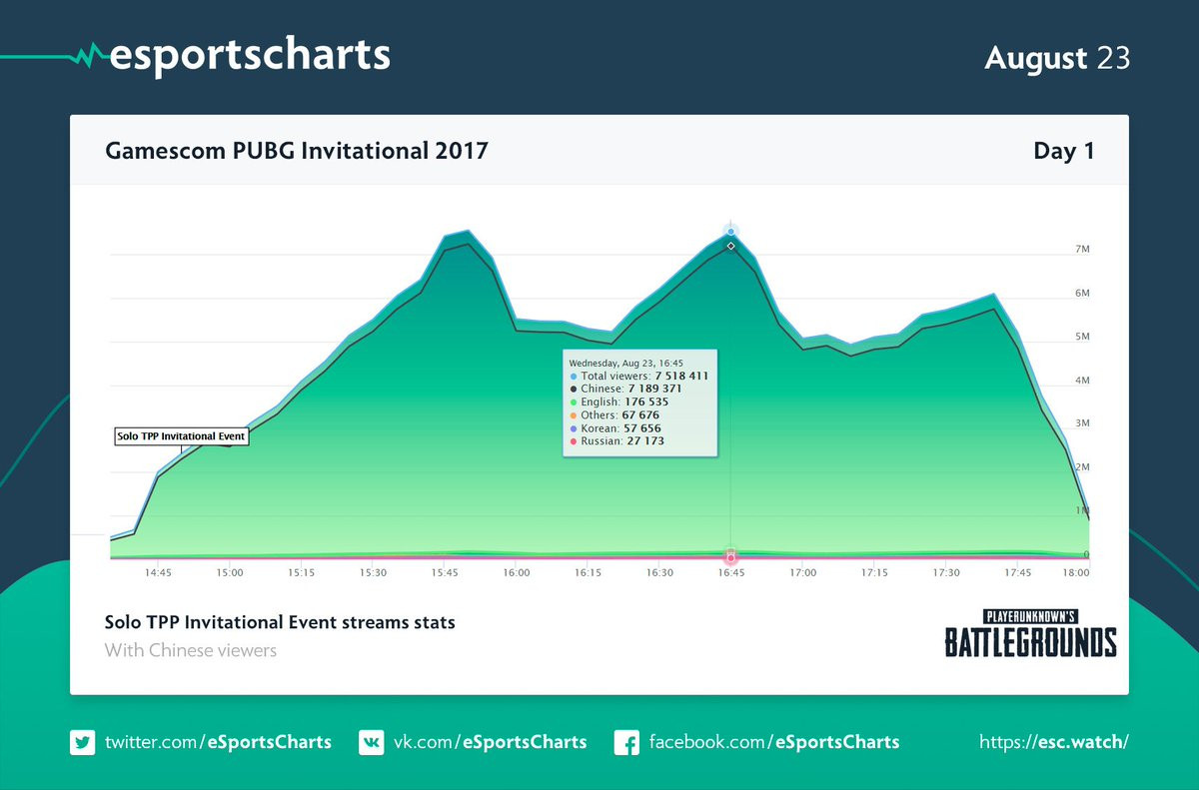Click the 17:00 time axis label
Image resolution: width=1199 pixels, height=790 pixels.
coord(802,573)
